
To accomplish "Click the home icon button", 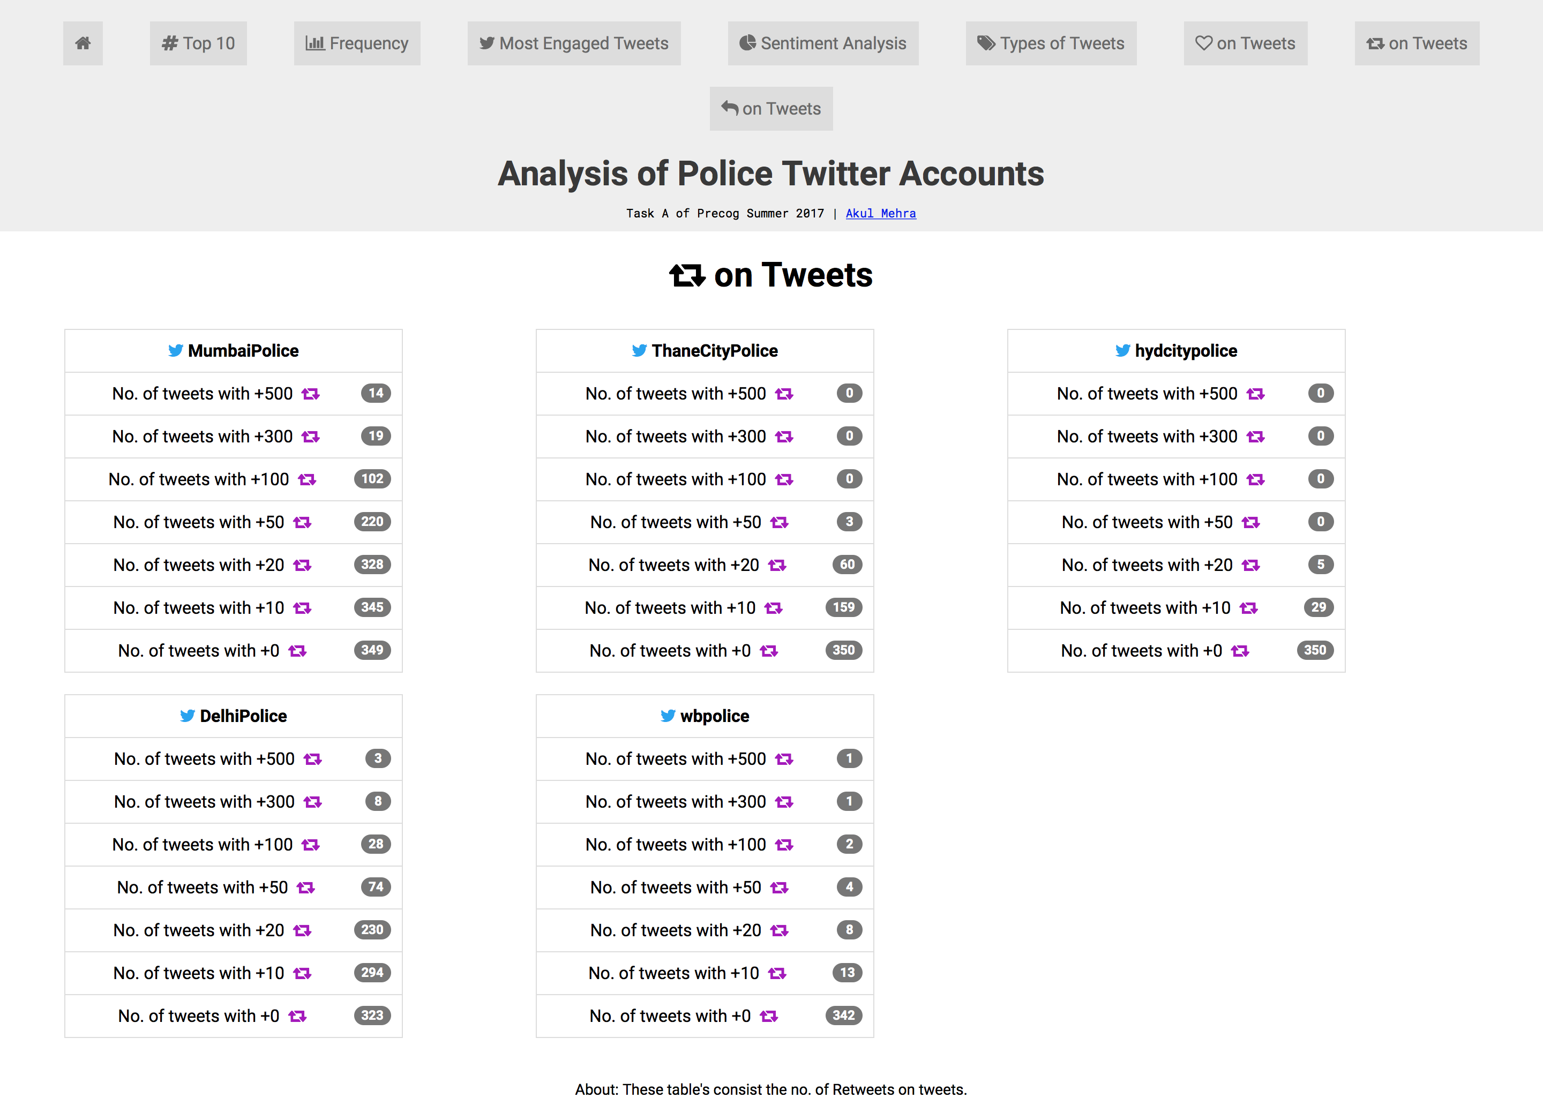I will (83, 43).
